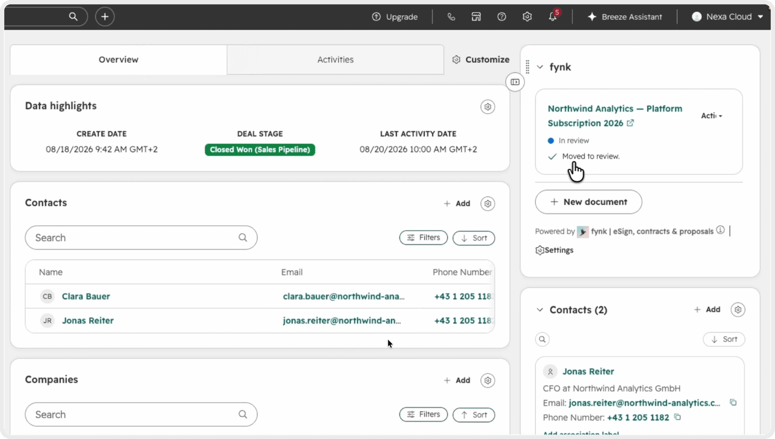Click the plus create button in top bar
The width and height of the screenshot is (775, 439).
tap(105, 17)
